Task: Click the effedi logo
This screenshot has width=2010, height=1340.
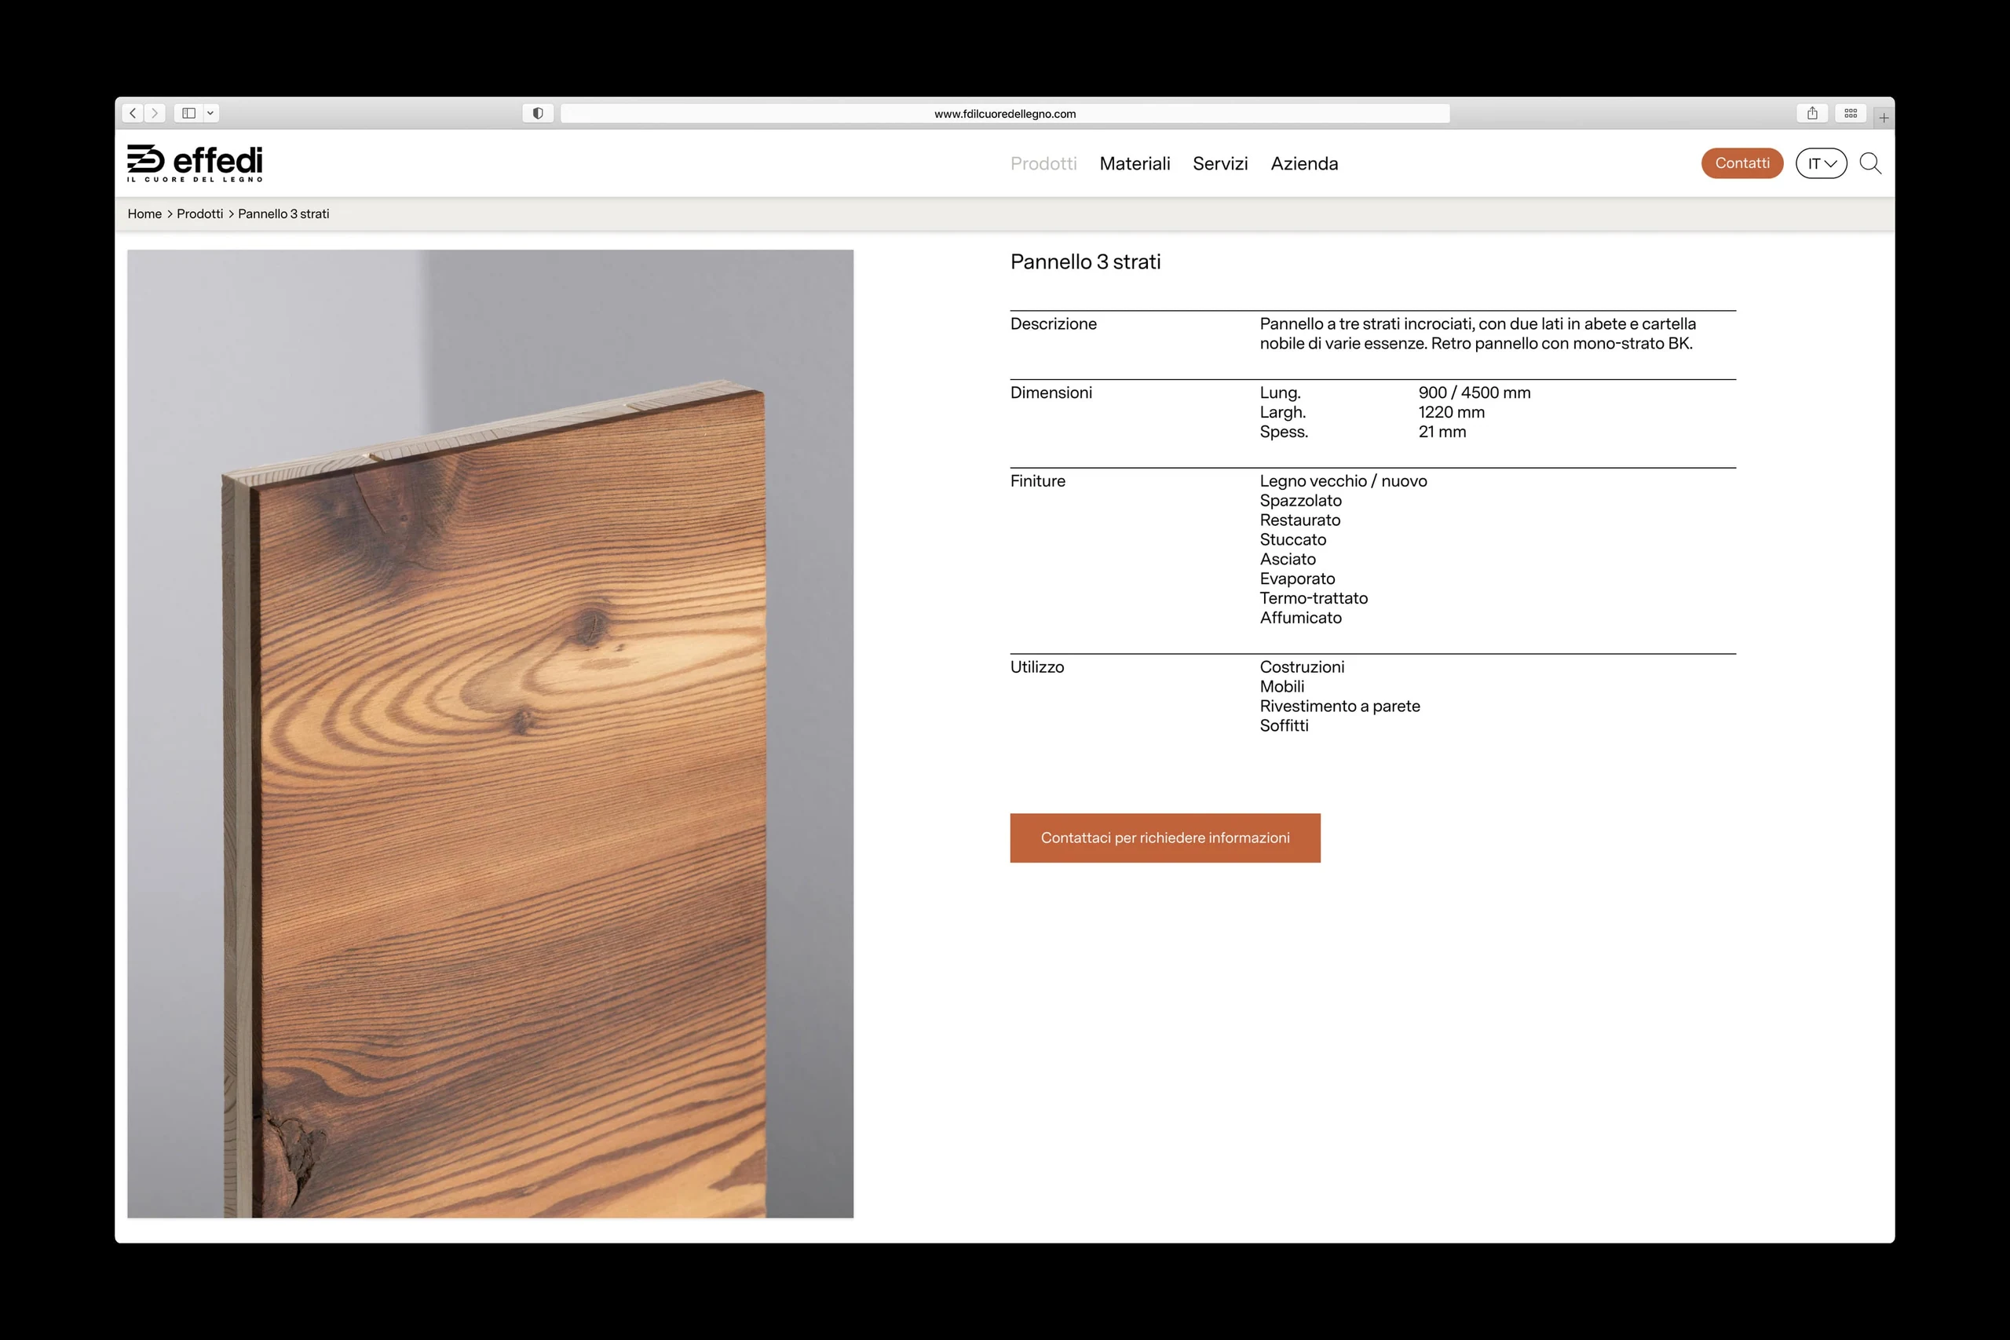Action: pos(195,162)
